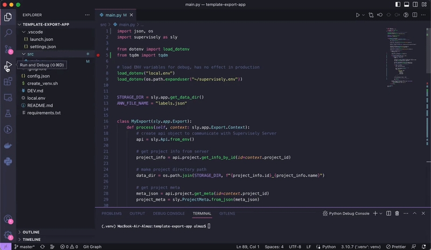Open the GitLens activity bar icon
This screenshot has width=431, height=250.
(x=8, y=129)
